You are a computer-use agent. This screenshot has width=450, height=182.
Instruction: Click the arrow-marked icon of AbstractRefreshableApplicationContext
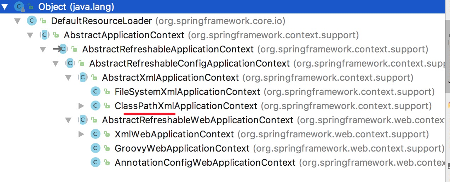pos(60,49)
